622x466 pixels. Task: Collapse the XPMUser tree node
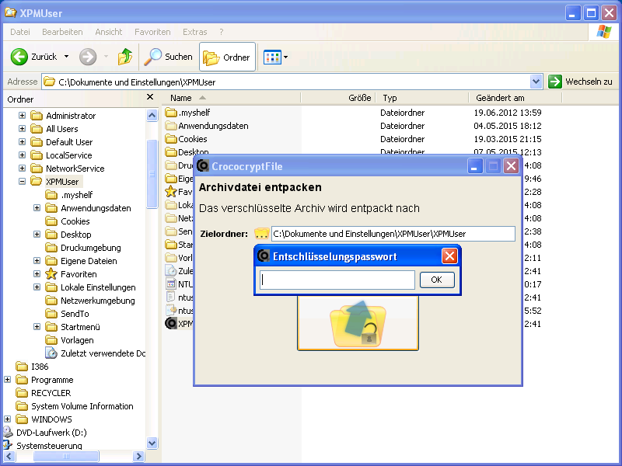click(23, 182)
